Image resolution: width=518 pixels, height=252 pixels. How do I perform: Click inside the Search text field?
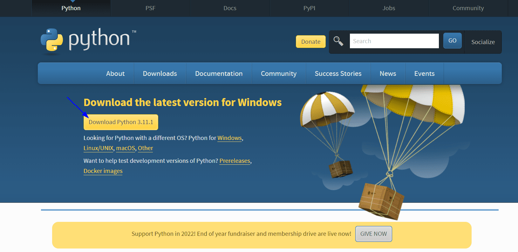coord(394,41)
